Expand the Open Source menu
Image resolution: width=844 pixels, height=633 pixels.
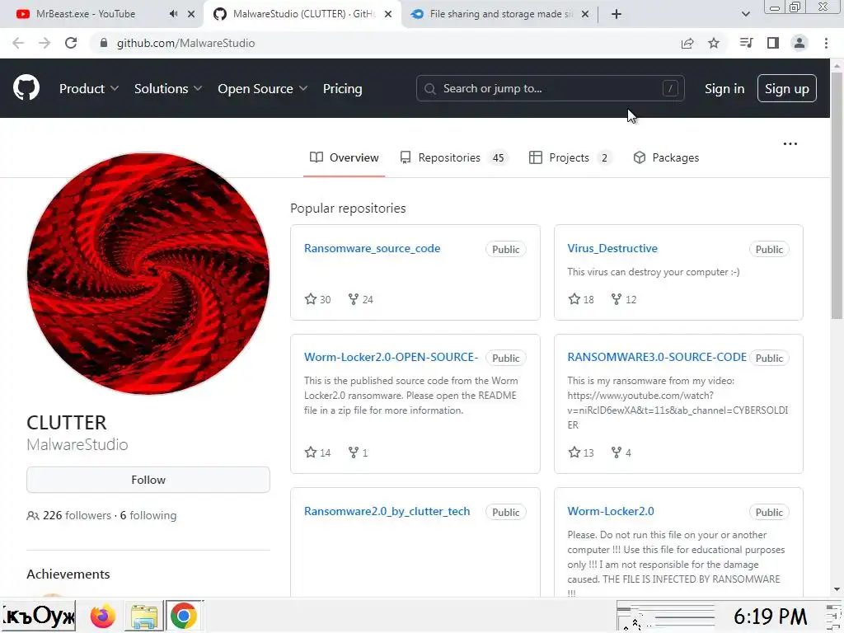pyautogui.click(x=263, y=89)
